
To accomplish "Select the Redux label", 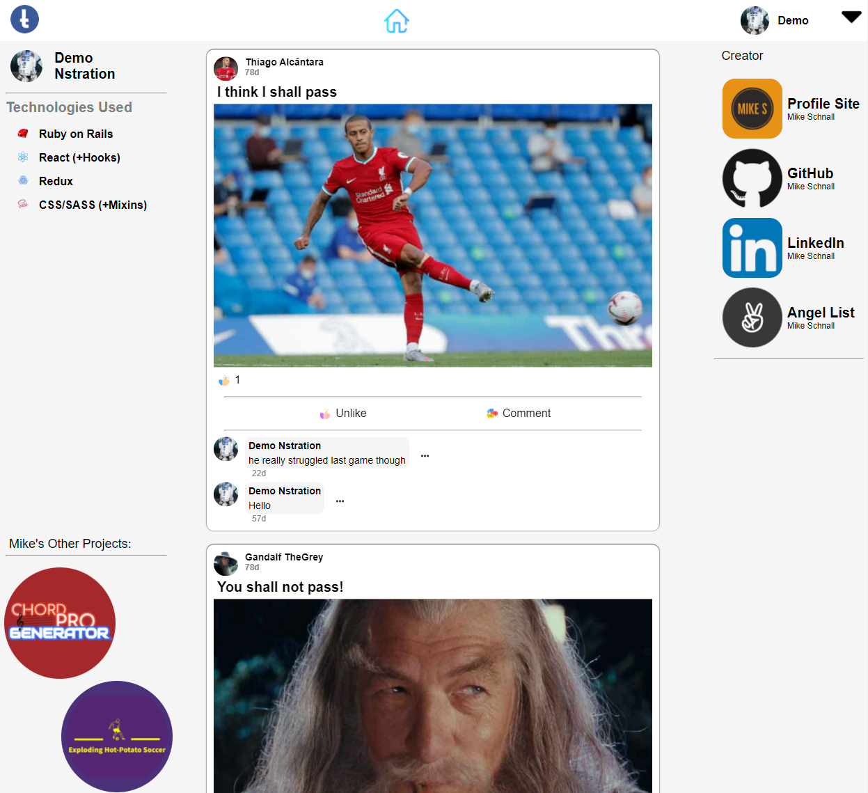I will [x=56, y=181].
